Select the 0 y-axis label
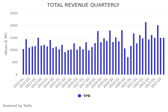Screen dimensions: 168x112 tap(17, 74)
